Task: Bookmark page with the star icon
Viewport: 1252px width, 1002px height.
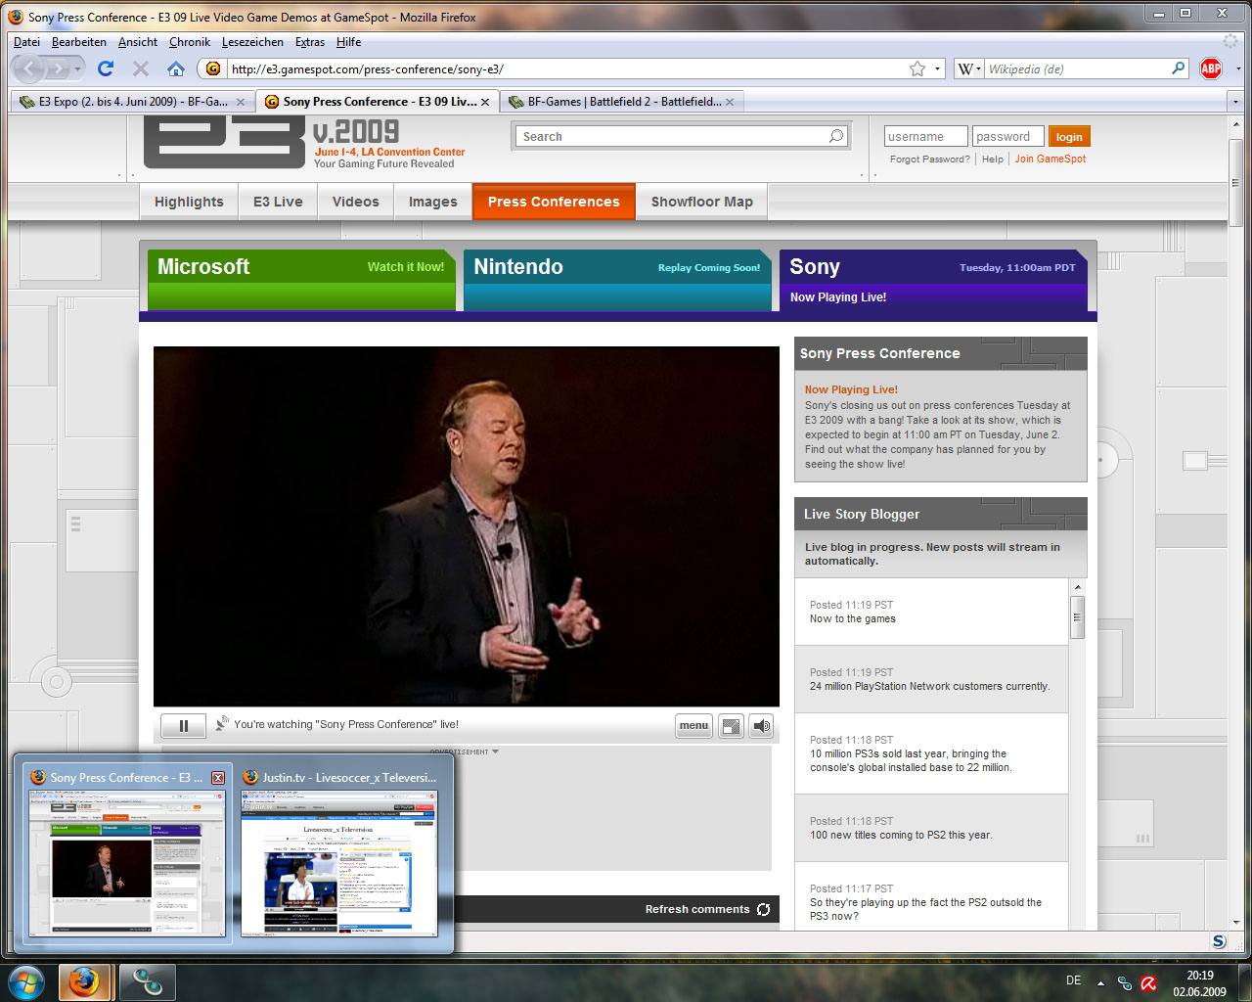Action: pyautogui.click(x=917, y=68)
